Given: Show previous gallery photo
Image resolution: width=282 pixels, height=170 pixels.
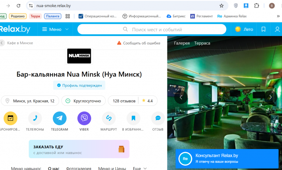Looking at the screenshot, I should 181,97.
